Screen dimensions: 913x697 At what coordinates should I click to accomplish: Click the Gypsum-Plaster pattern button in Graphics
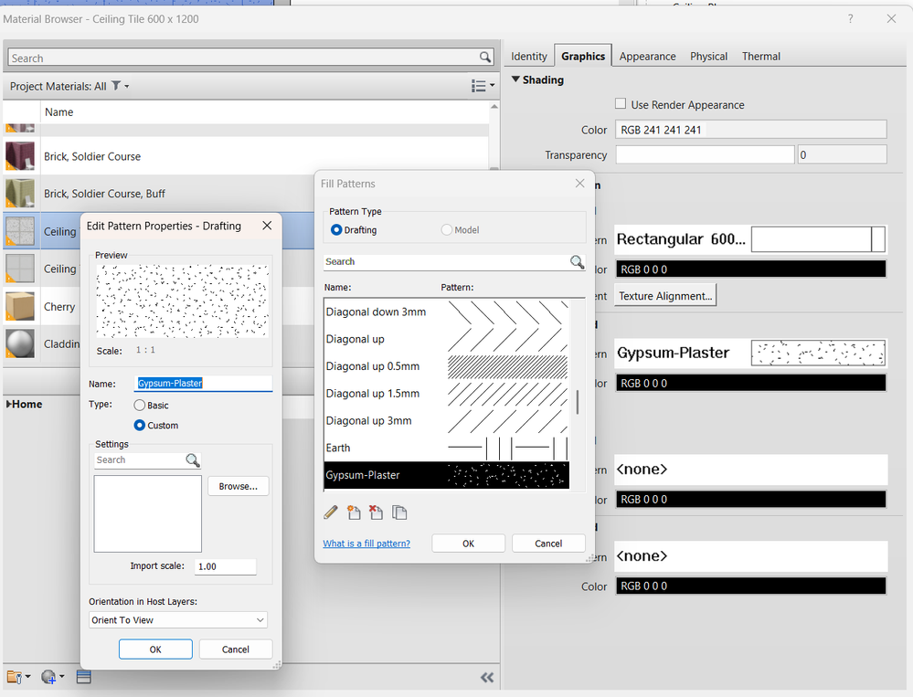[750, 354]
